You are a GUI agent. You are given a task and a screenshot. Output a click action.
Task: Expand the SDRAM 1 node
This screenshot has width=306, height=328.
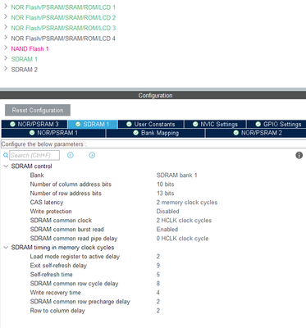(6, 58)
